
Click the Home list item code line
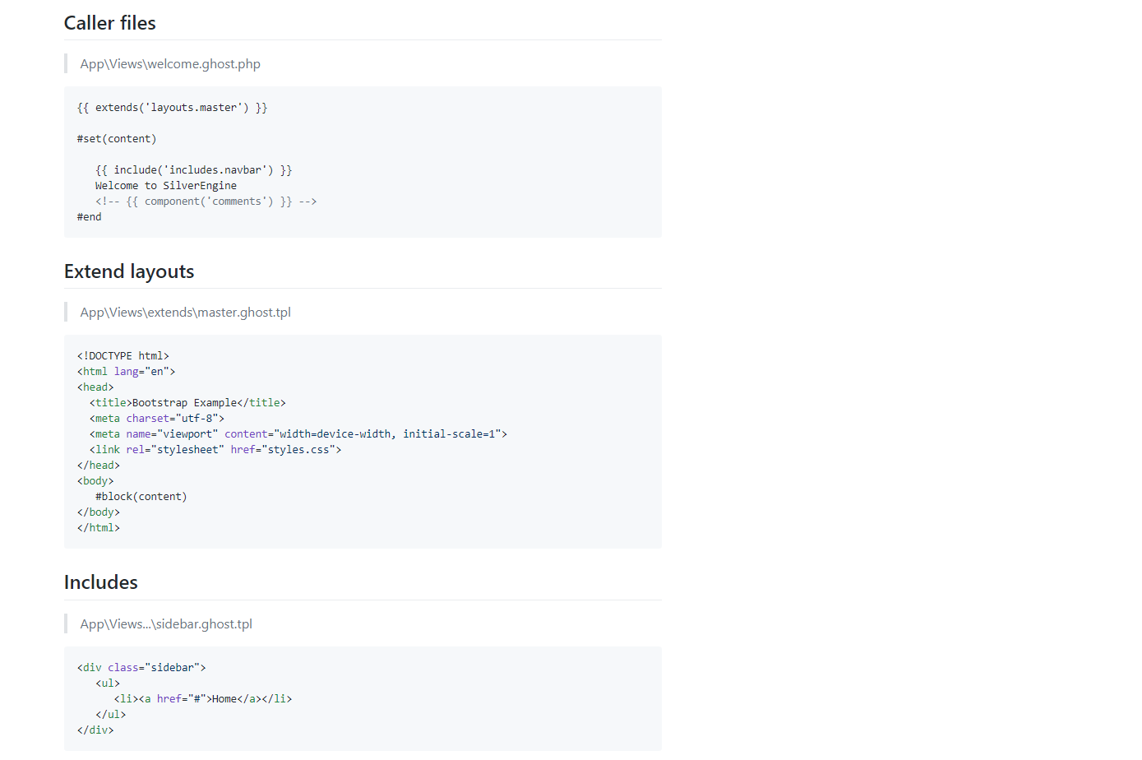(x=203, y=699)
